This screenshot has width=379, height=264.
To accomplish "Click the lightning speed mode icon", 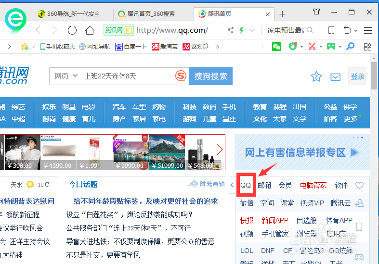I will coord(241,30).
